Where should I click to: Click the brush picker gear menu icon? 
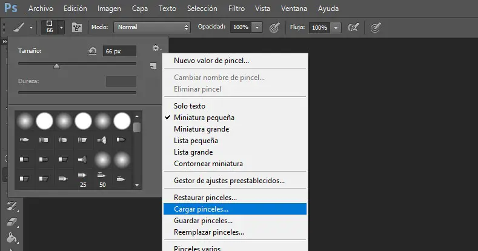pyautogui.click(x=156, y=48)
